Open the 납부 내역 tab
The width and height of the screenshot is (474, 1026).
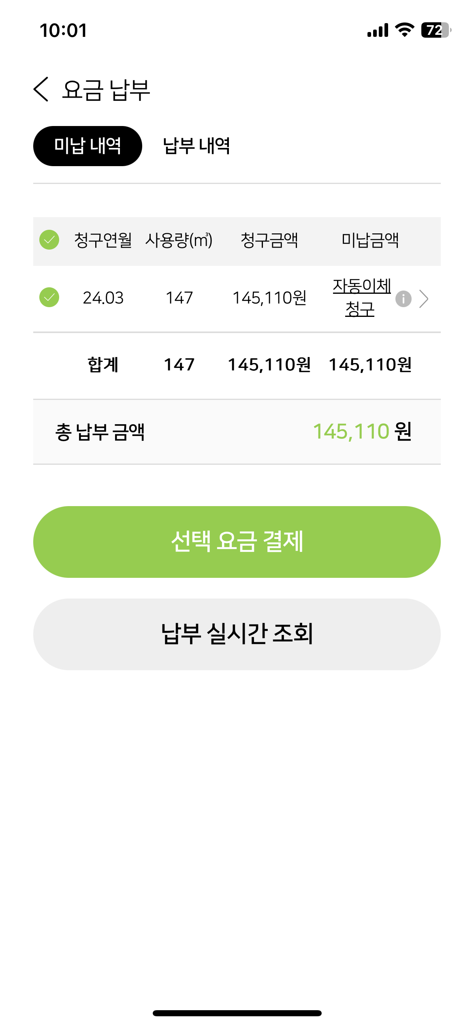[x=196, y=146]
